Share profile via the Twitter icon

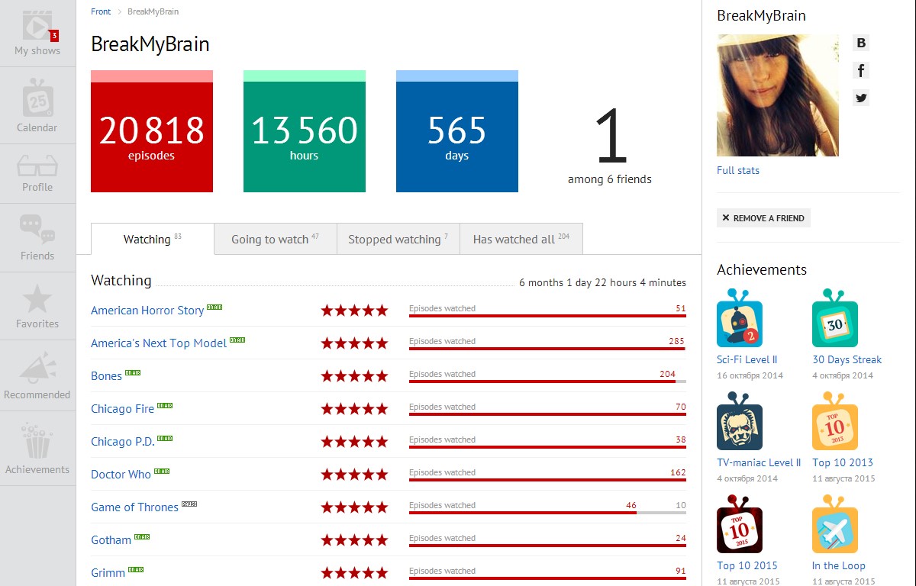tap(861, 98)
